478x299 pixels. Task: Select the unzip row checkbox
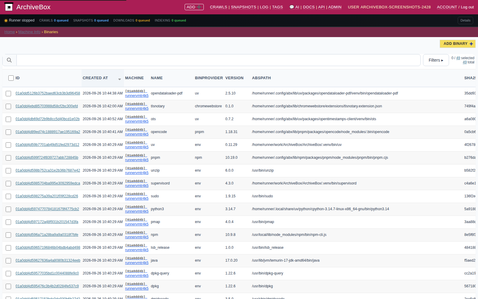coord(8,171)
